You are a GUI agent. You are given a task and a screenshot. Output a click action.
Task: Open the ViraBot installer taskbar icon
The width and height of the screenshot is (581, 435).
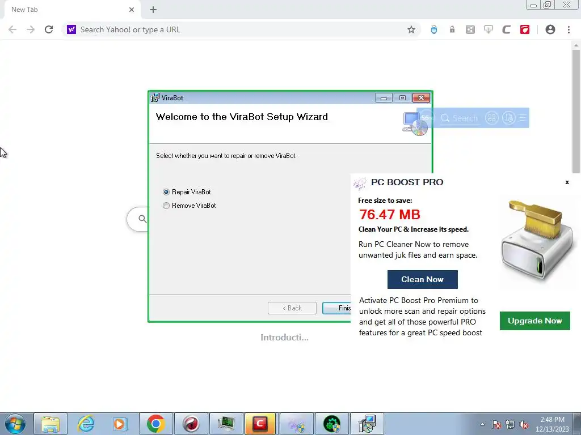367,424
